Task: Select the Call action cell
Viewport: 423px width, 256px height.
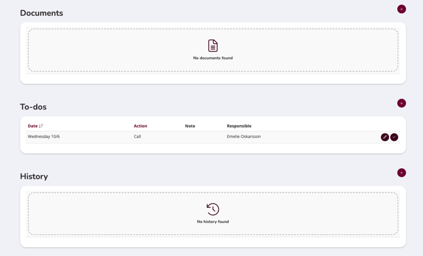Action: tap(137, 137)
